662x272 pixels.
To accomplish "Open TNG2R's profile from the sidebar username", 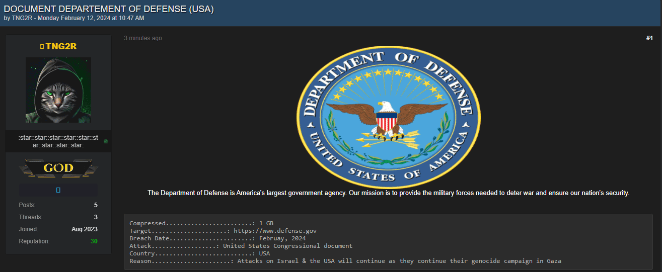I will (x=61, y=46).
